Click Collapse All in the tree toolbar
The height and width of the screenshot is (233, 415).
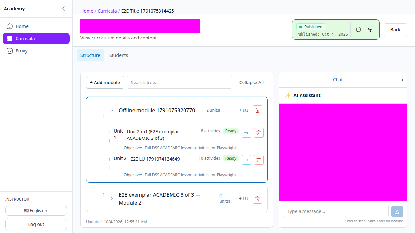(251, 83)
